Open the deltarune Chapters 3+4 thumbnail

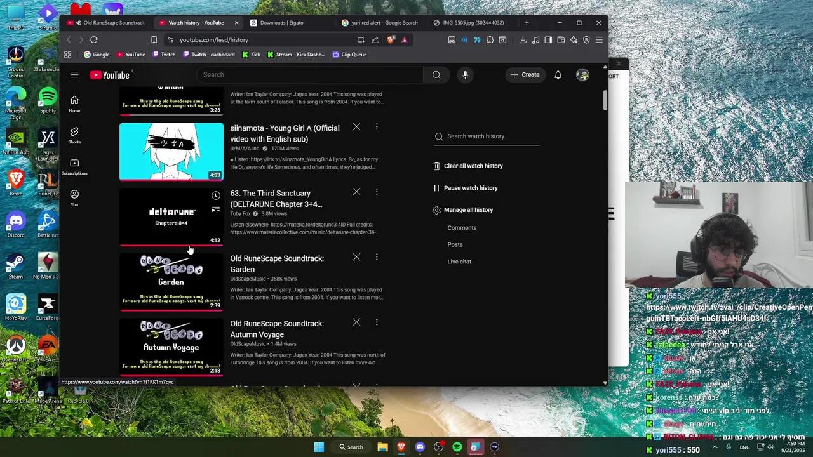[x=171, y=217]
